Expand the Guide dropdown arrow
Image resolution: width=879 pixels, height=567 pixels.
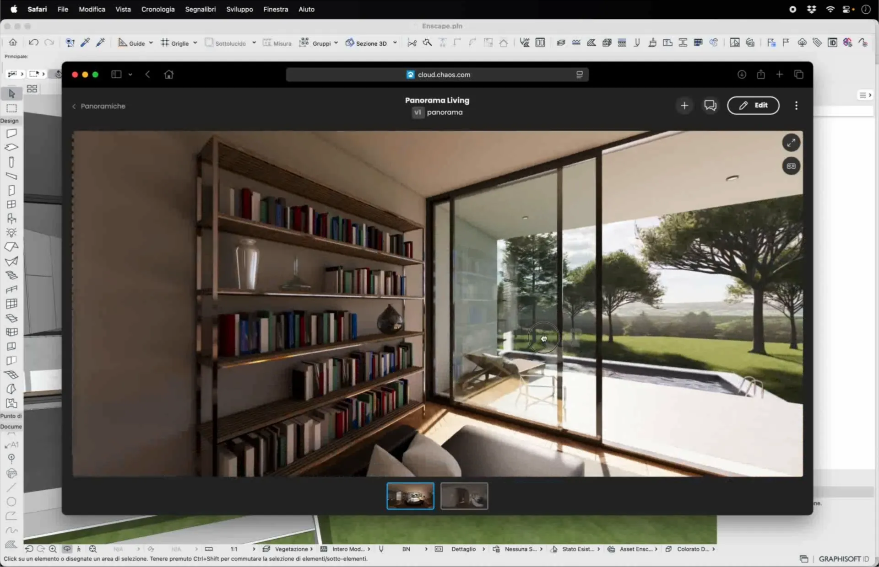coord(151,43)
